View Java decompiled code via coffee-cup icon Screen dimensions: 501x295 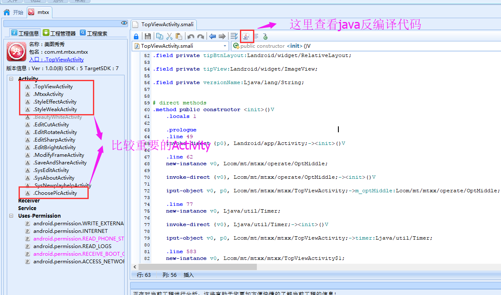click(246, 36)
